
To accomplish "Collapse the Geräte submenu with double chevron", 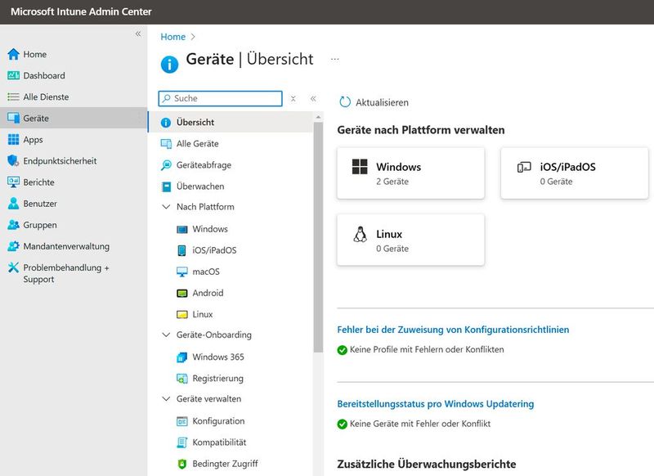I will pos(313,98).
